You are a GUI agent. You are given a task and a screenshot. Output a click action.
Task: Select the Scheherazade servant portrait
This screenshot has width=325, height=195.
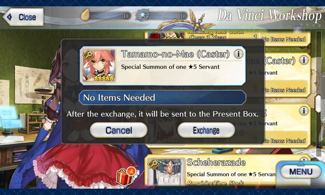pos(167,172)
